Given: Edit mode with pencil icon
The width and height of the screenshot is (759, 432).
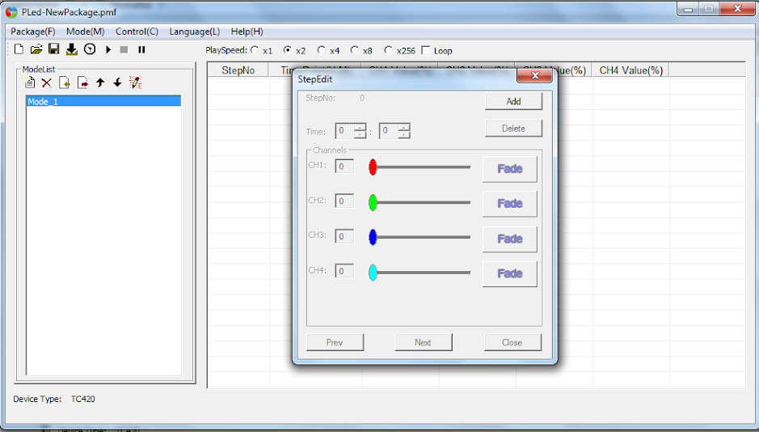Looking at the screenshot, I should pos(136,83).
